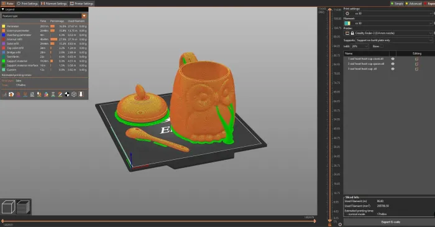Switch to the 3D editor view cube icon
This screenshot has width=435, height=227.
[8, 207]
